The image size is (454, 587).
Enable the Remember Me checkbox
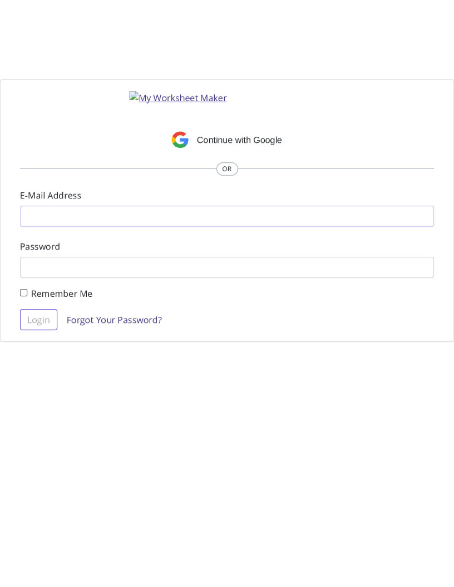click(x=23, y=293)
